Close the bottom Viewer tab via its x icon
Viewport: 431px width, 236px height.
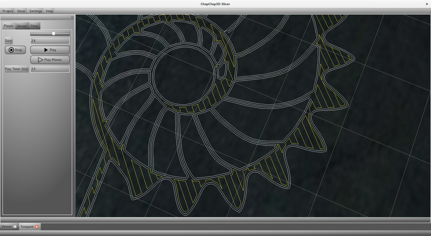(x=15, y=227)
